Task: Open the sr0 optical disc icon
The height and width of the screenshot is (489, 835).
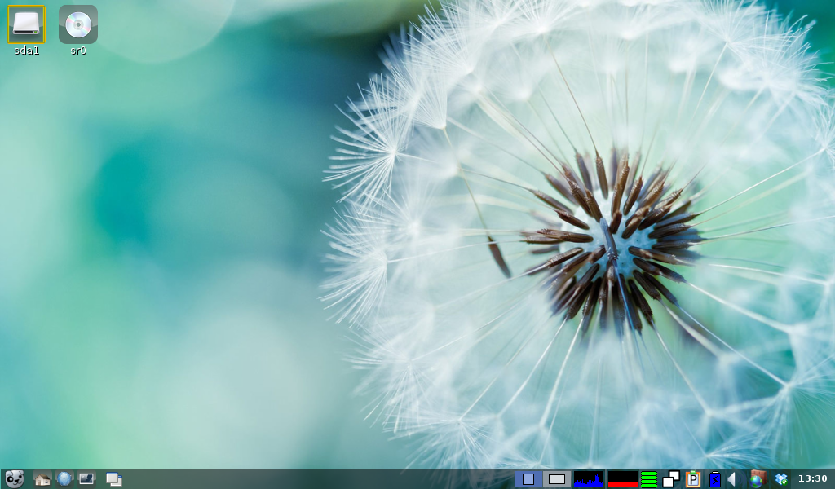Action: tap(78, 24)
